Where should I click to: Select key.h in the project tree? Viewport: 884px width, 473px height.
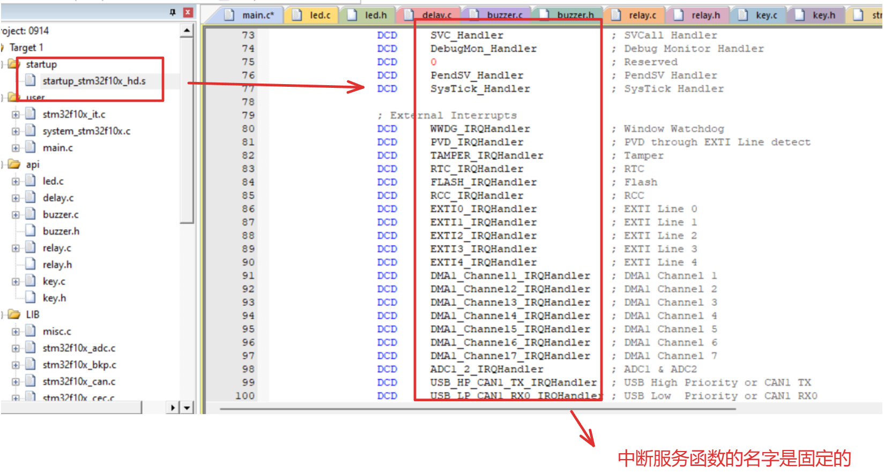coord(55,298)
